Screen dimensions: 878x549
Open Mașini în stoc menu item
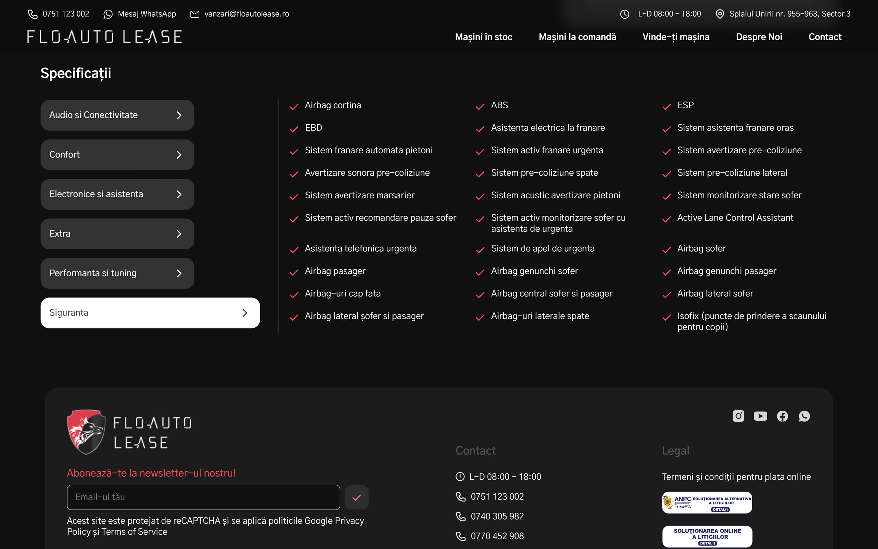[x=484, y=37]
